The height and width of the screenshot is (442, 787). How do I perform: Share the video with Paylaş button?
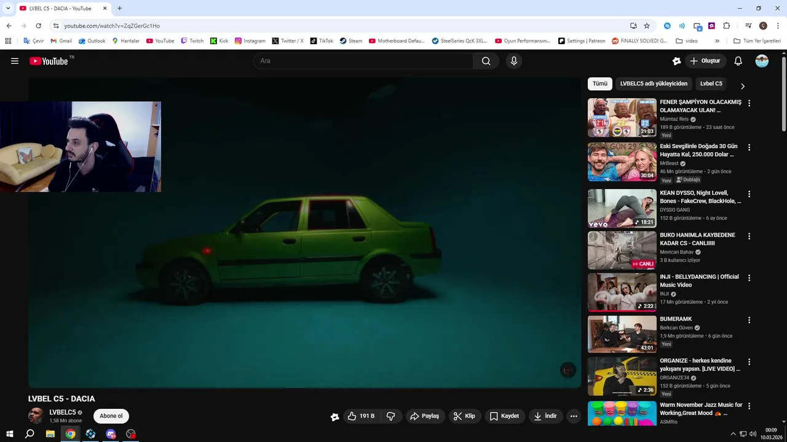(424, 416)
